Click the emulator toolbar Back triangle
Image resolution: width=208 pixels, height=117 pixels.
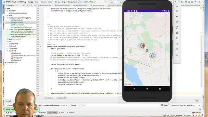(x=177, y=44)
